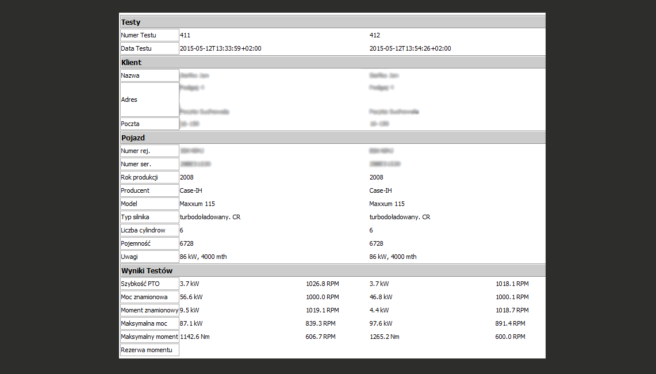The width and height of the screenshot is (656, 374).
Task: Select the Producent label
Action: tap(149, 190)
